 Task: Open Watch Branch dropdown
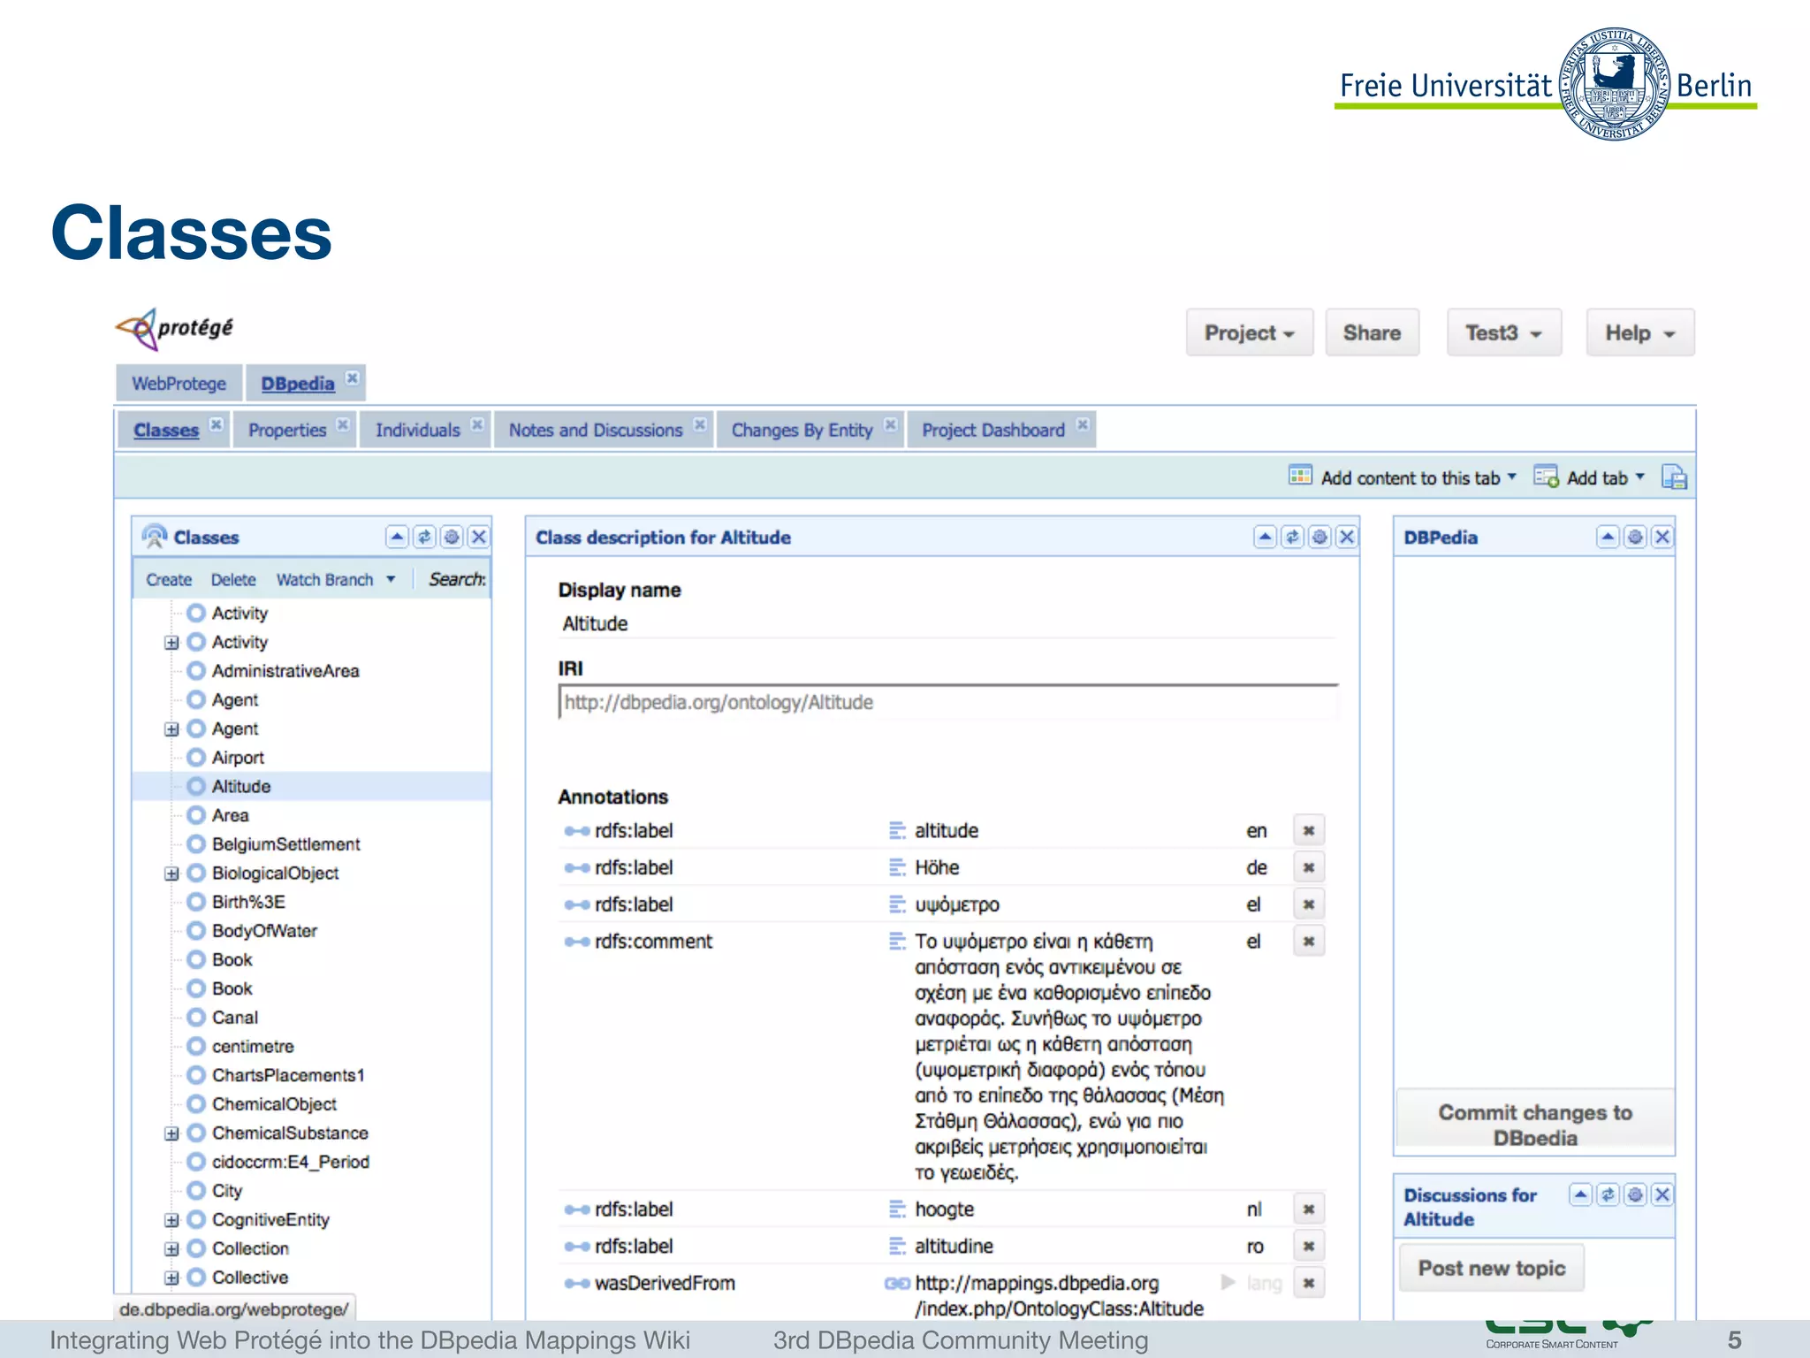point(391,580)
